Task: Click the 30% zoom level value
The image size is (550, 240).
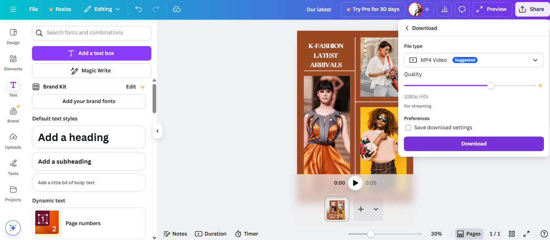Action: (x=436, y=234)
